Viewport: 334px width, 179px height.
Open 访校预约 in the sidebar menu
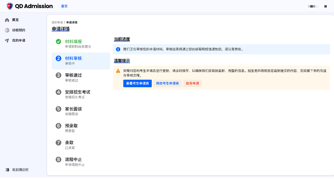click(19, 30)
